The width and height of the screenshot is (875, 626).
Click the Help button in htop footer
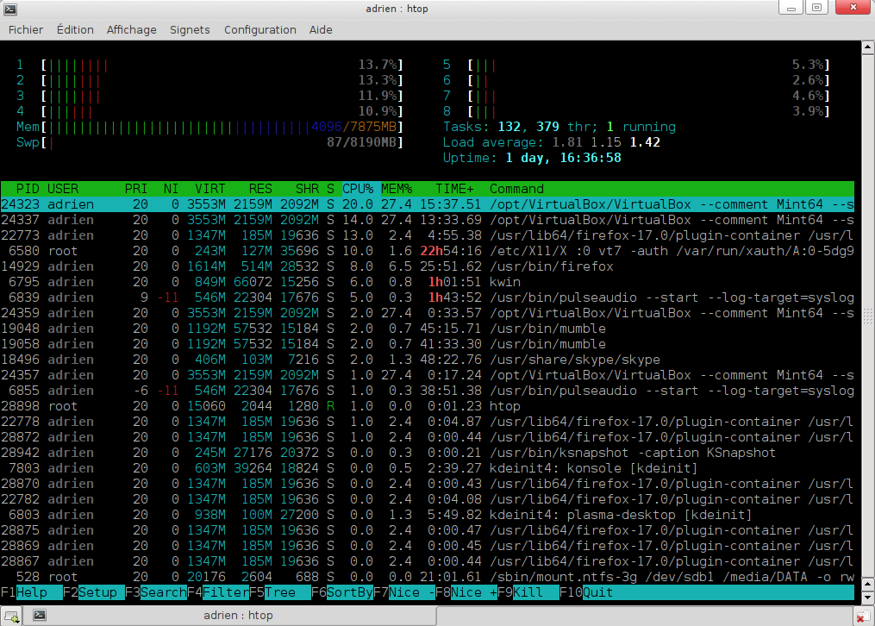pyautogui.click(x=39, y=592)
